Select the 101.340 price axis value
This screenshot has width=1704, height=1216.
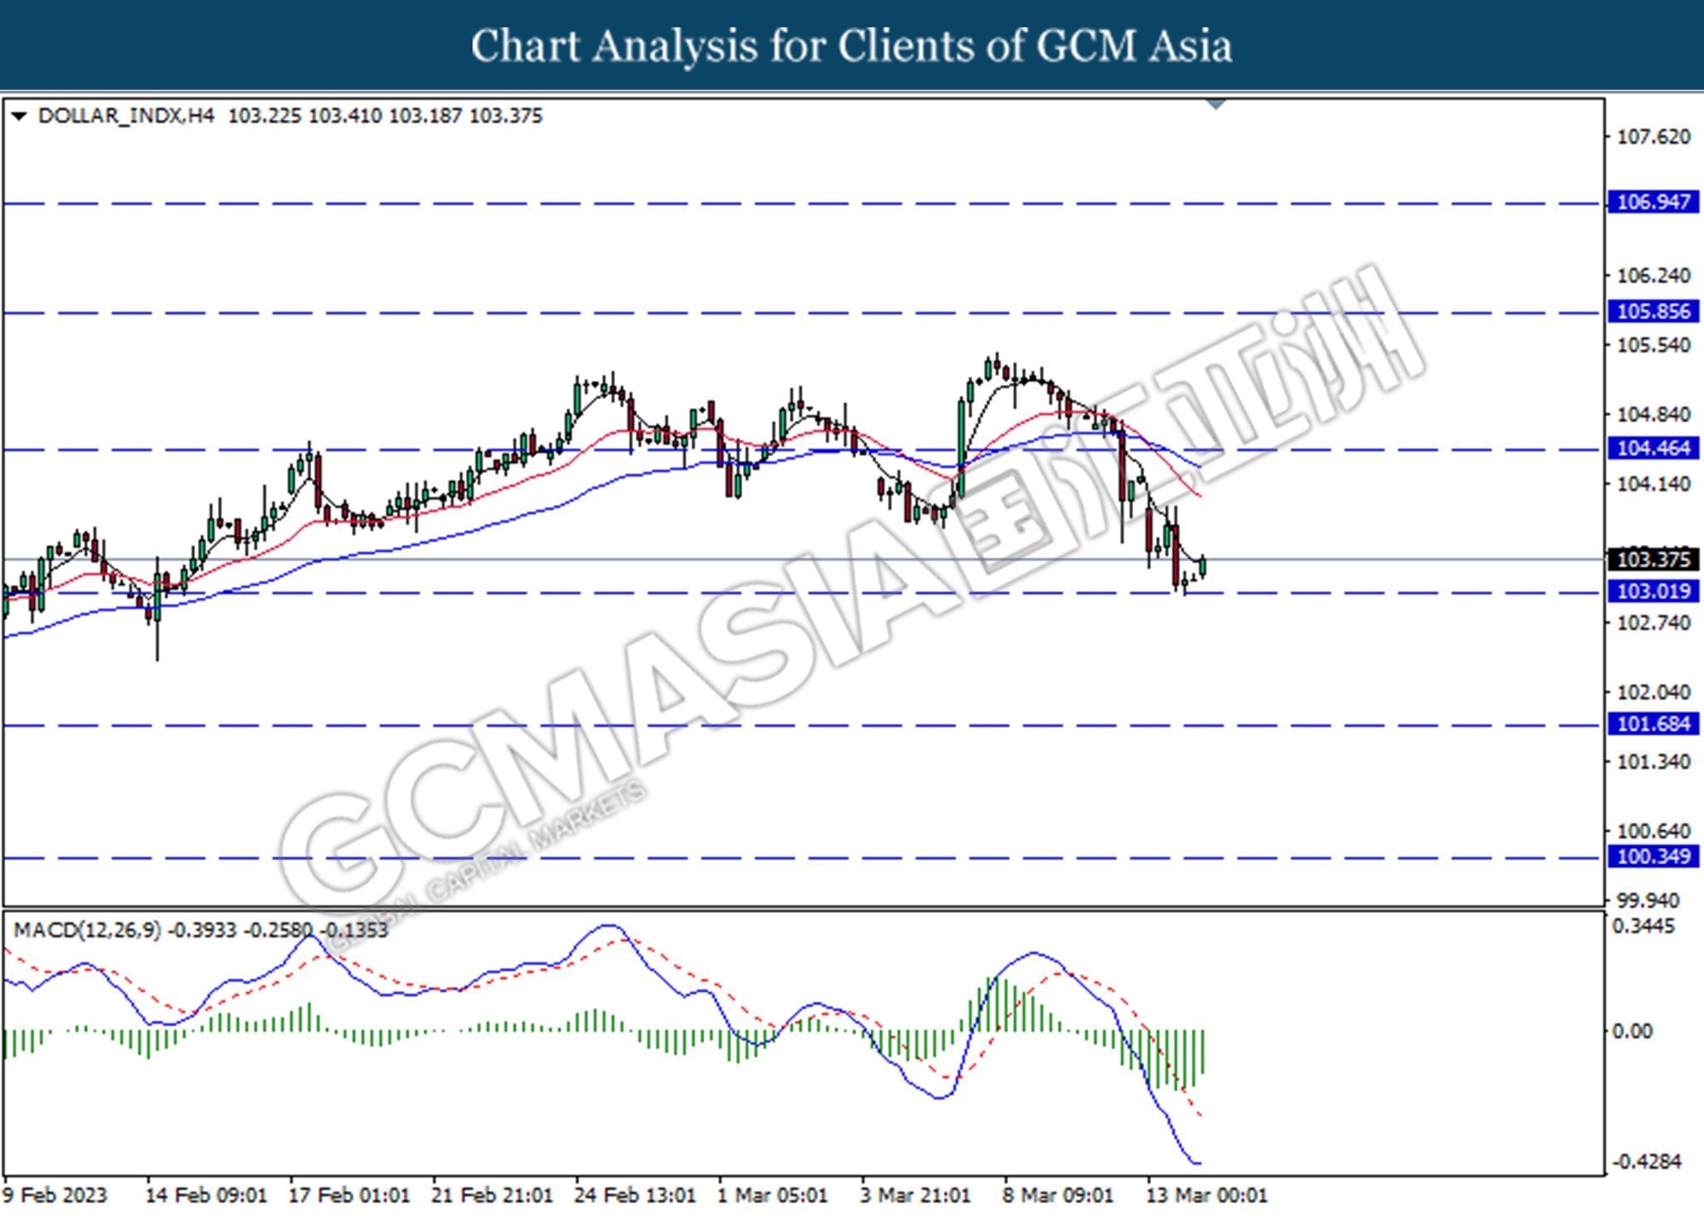pyautogui.click(x=1653, y=761)
